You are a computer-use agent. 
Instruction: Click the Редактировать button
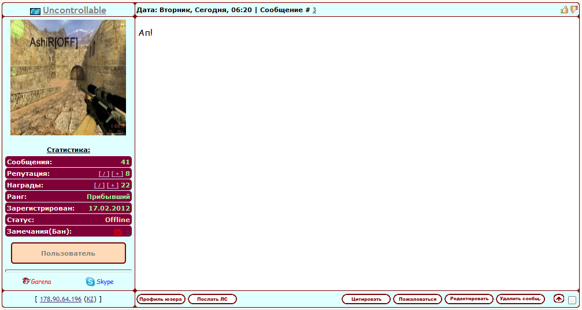point(469,298)
